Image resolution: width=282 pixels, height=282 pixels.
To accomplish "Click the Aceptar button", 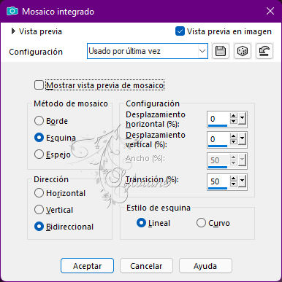I will tap(87, 266).
